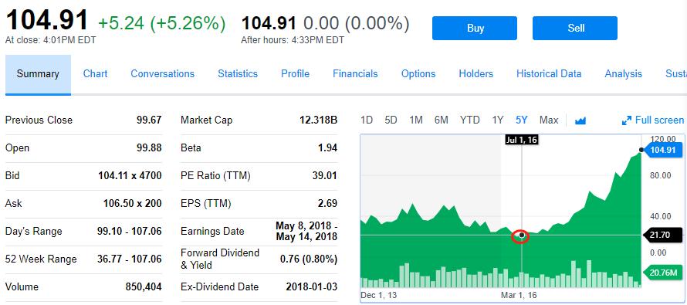Viewport: 687px width, 305px height.
Task: Open the Statistics tab
Action: pos(238,74)
